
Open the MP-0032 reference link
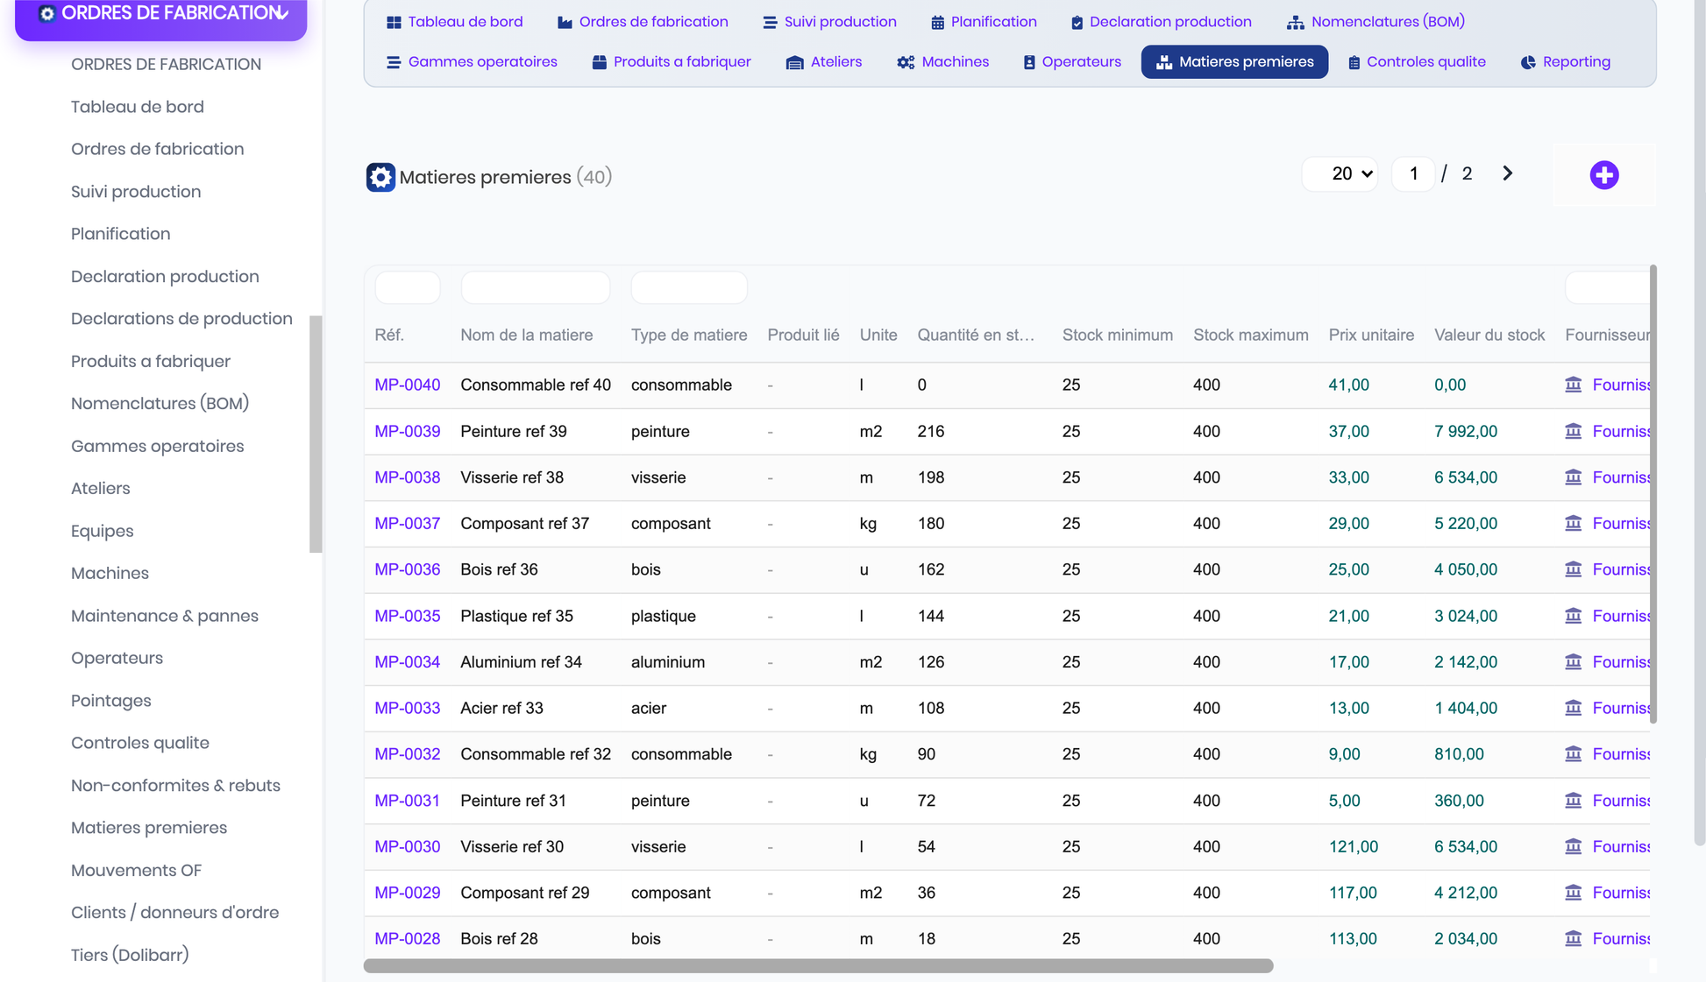(408, 754)
